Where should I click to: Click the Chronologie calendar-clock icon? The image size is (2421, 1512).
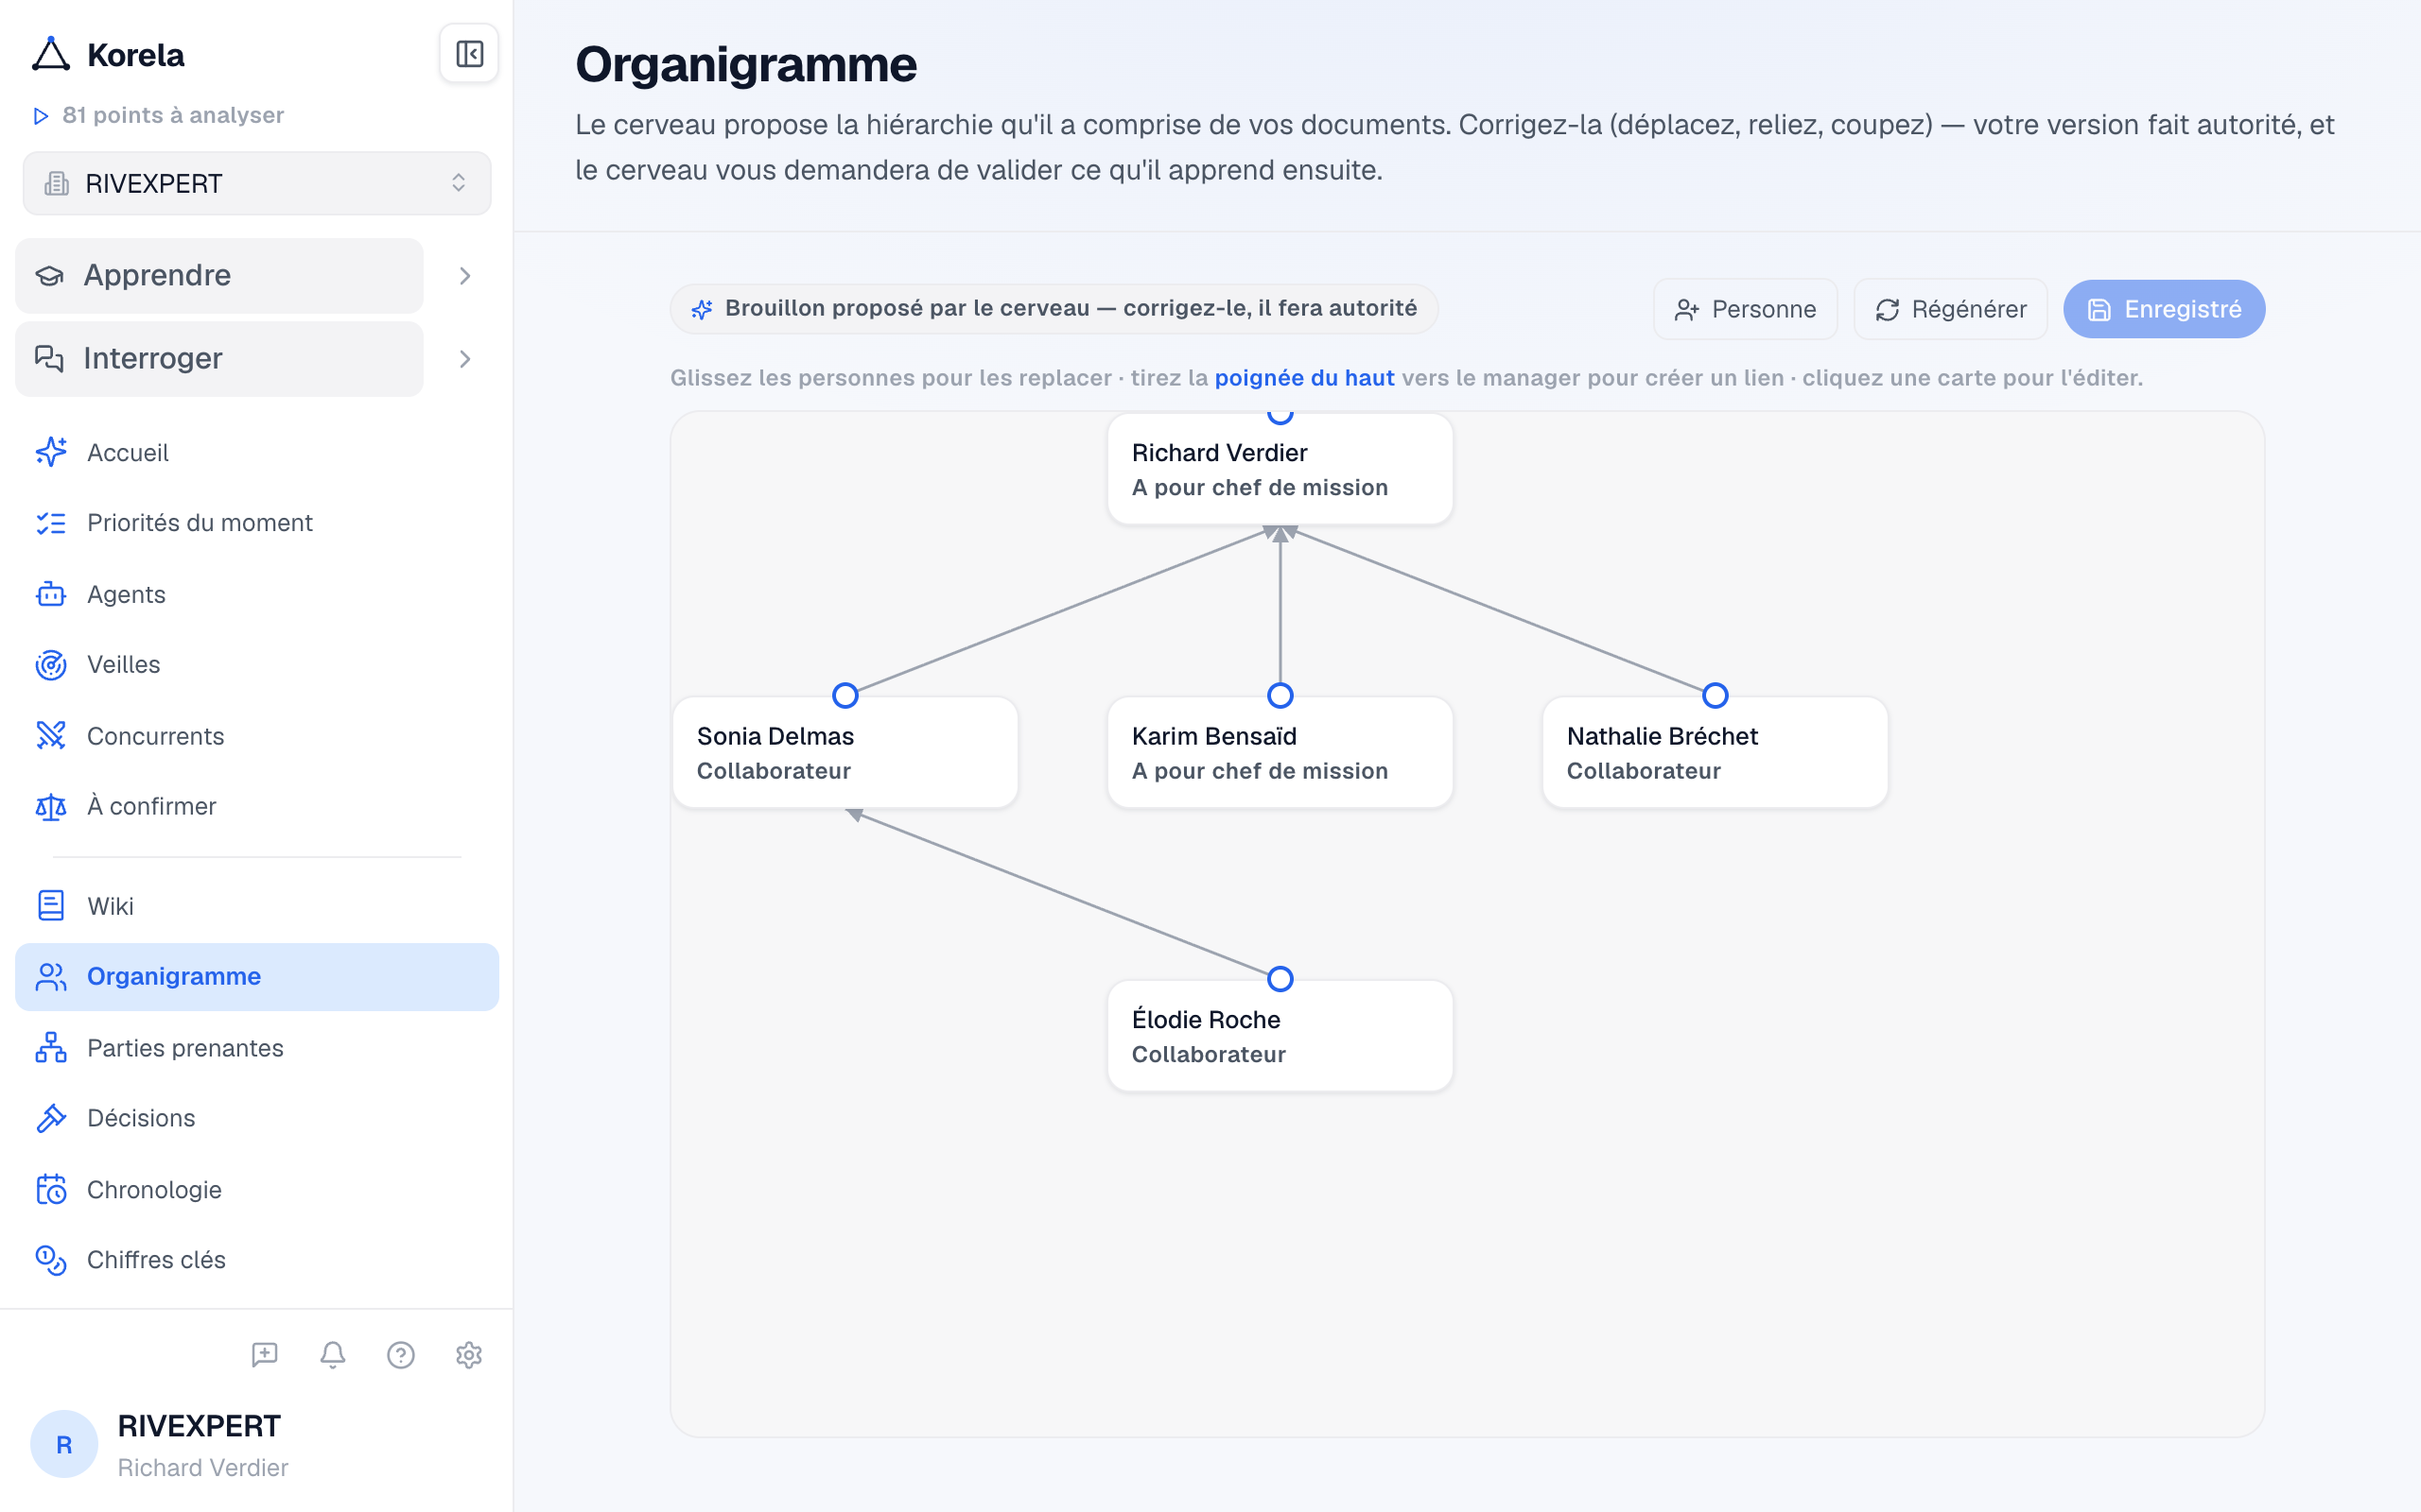click(x=51, y=1190)
